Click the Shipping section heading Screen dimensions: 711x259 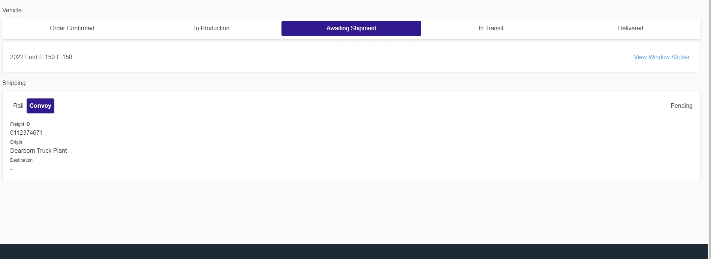pos(14,83)
